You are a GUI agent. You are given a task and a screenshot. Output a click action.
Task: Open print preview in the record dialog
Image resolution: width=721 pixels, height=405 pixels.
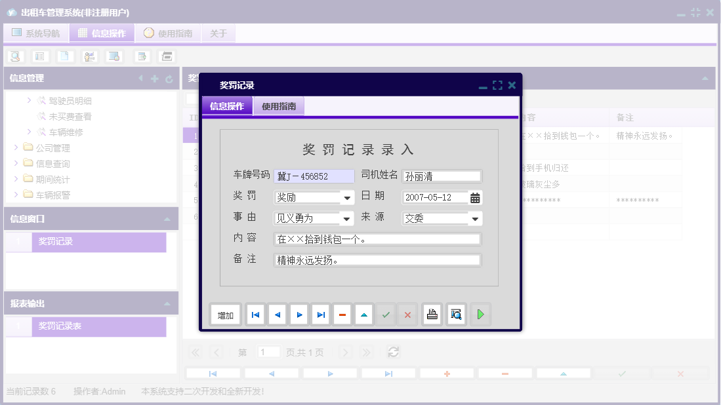[x=455, y=315]
